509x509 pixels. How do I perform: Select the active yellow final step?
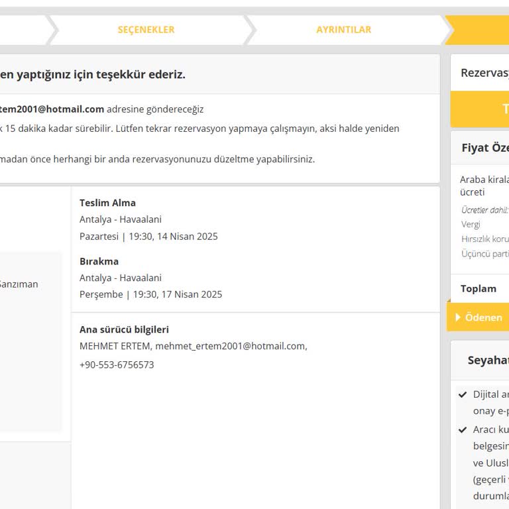coord(481,30)
